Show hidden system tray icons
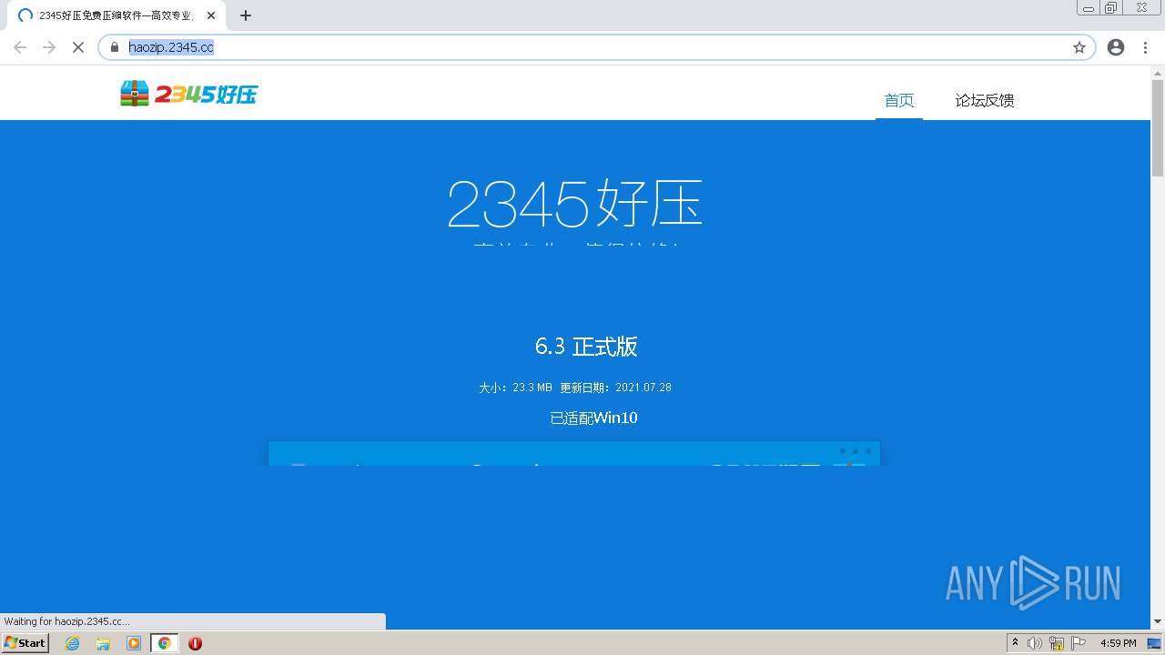Screen dimensions: 1165x655 1015,643
